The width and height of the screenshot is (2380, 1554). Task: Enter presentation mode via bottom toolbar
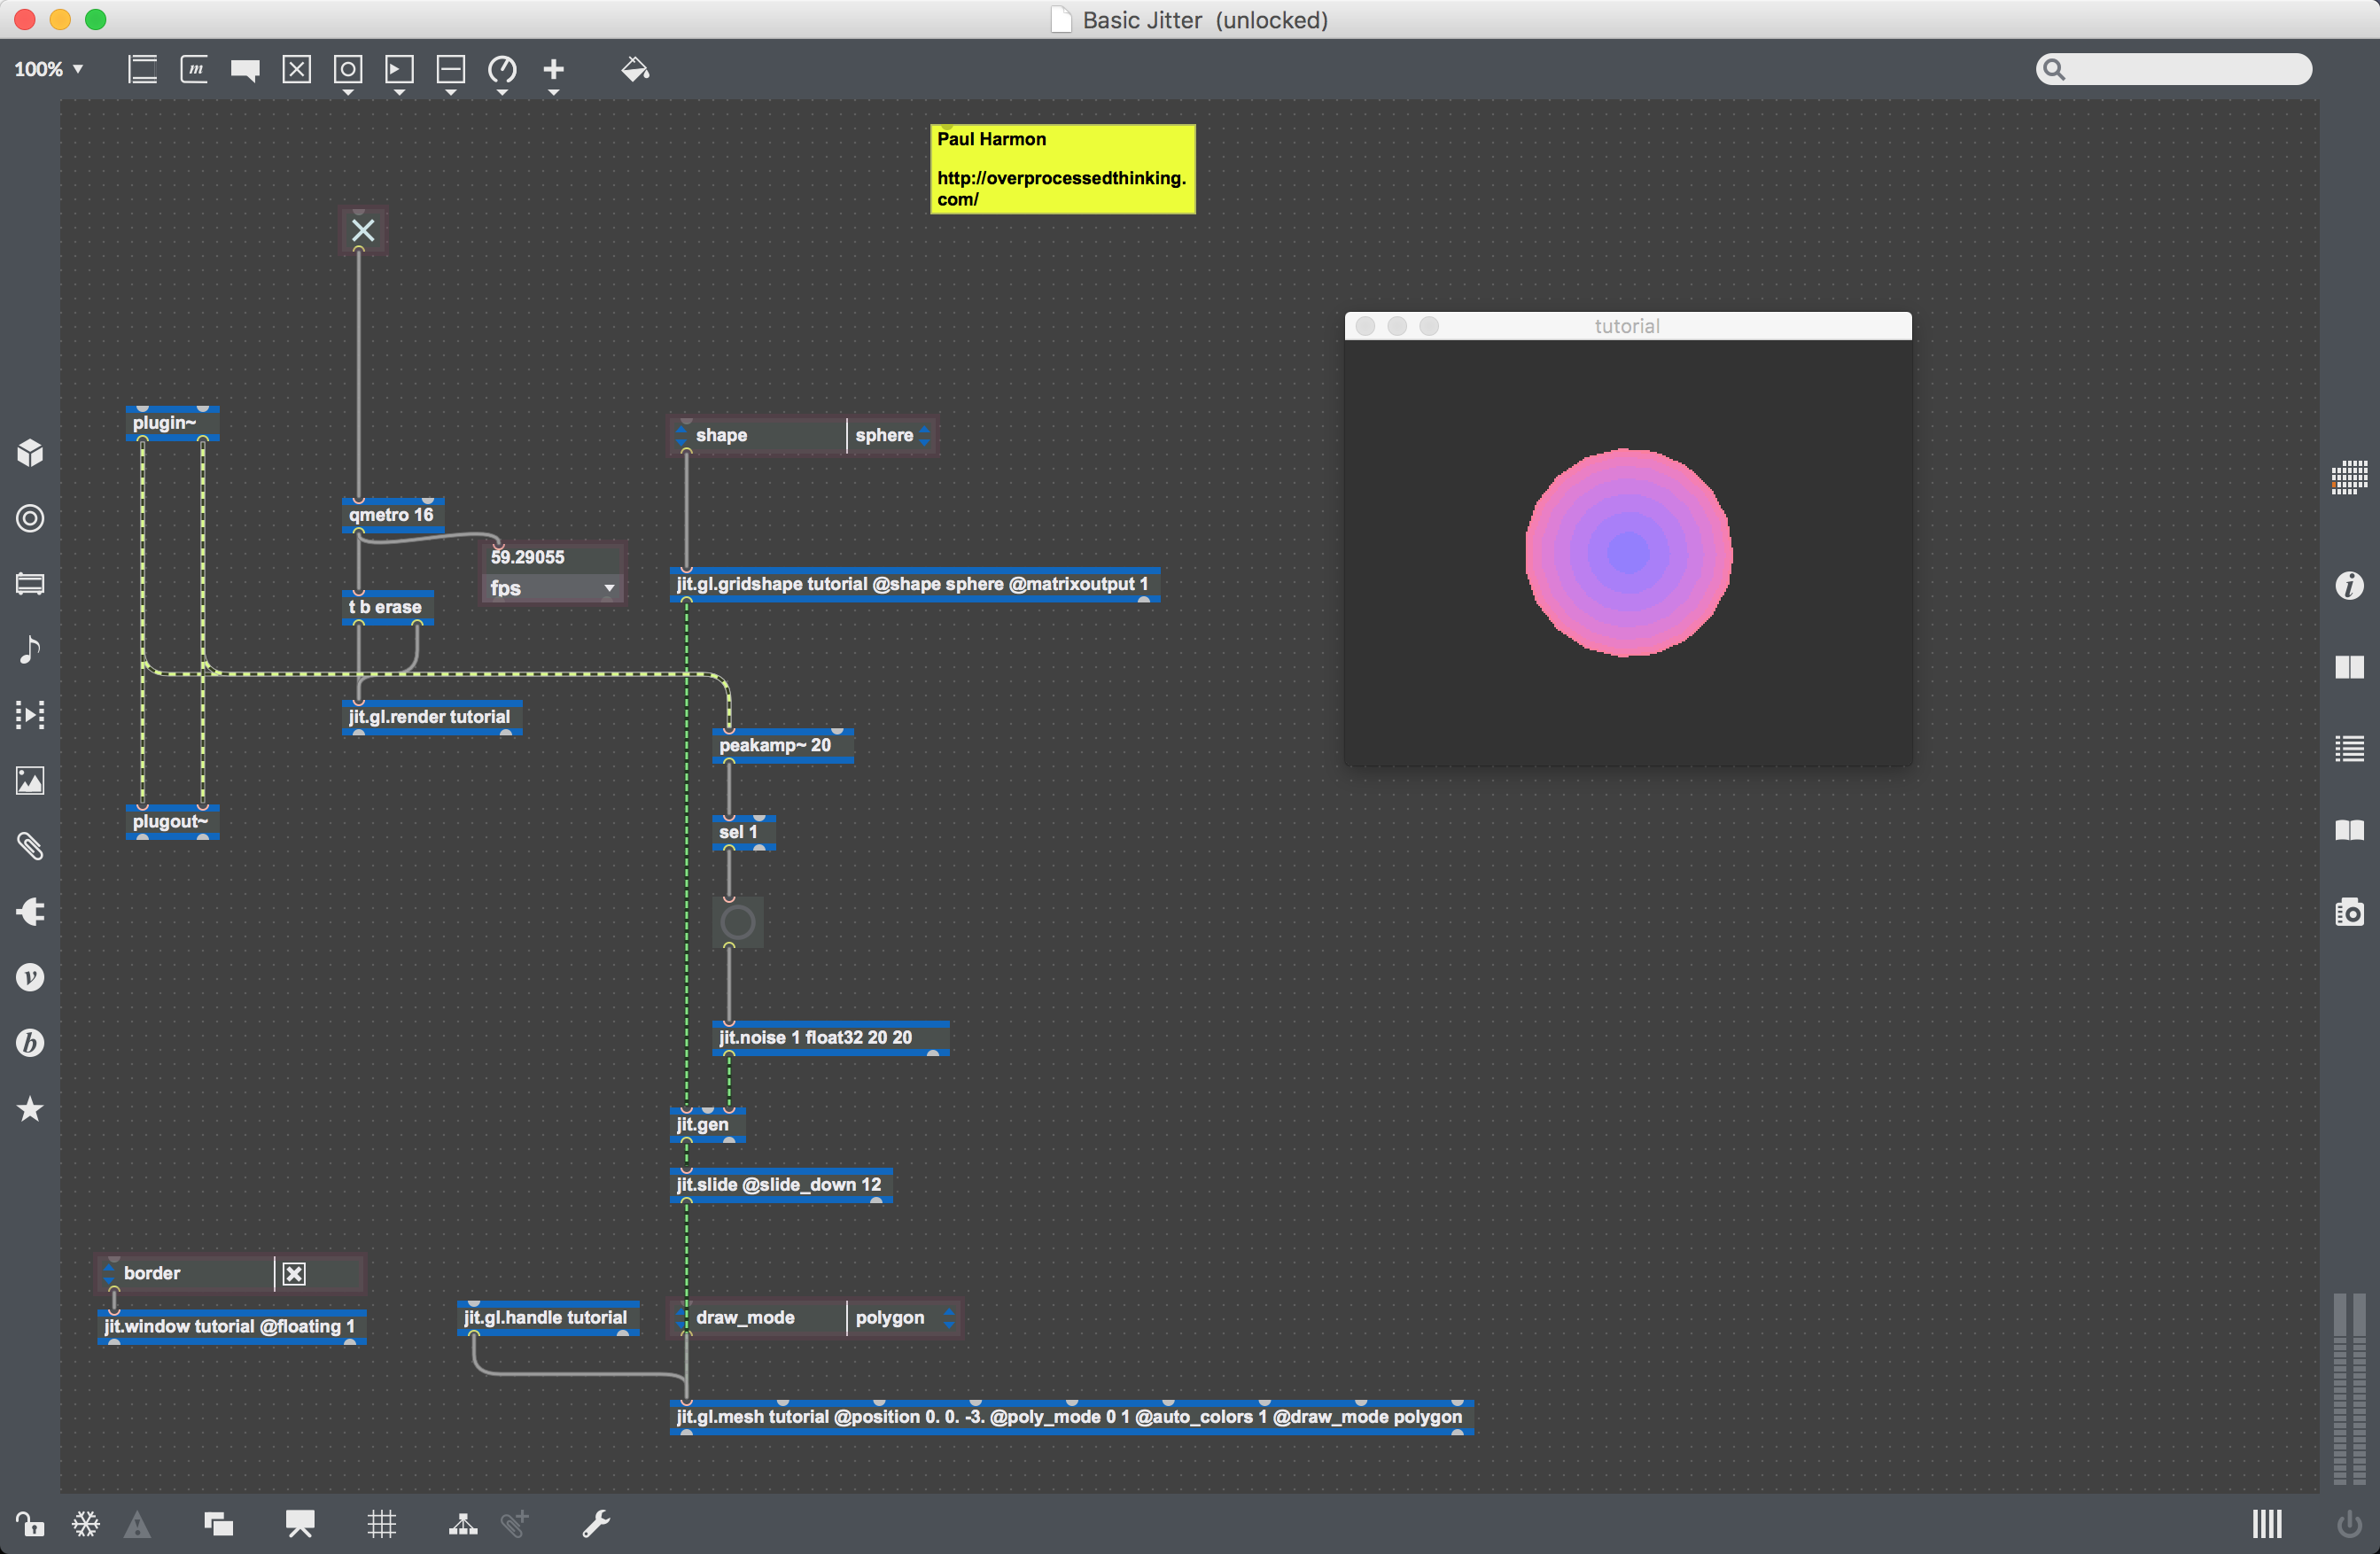coord(299,1524)
